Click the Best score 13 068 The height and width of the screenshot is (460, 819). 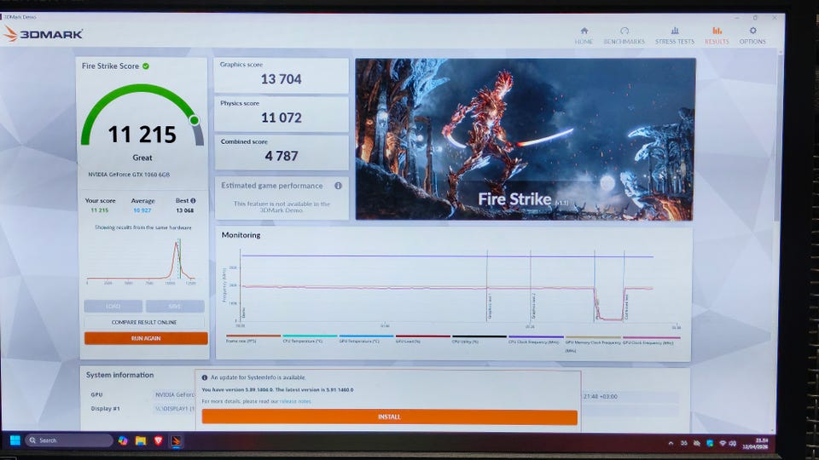click(x=184, y=210)
